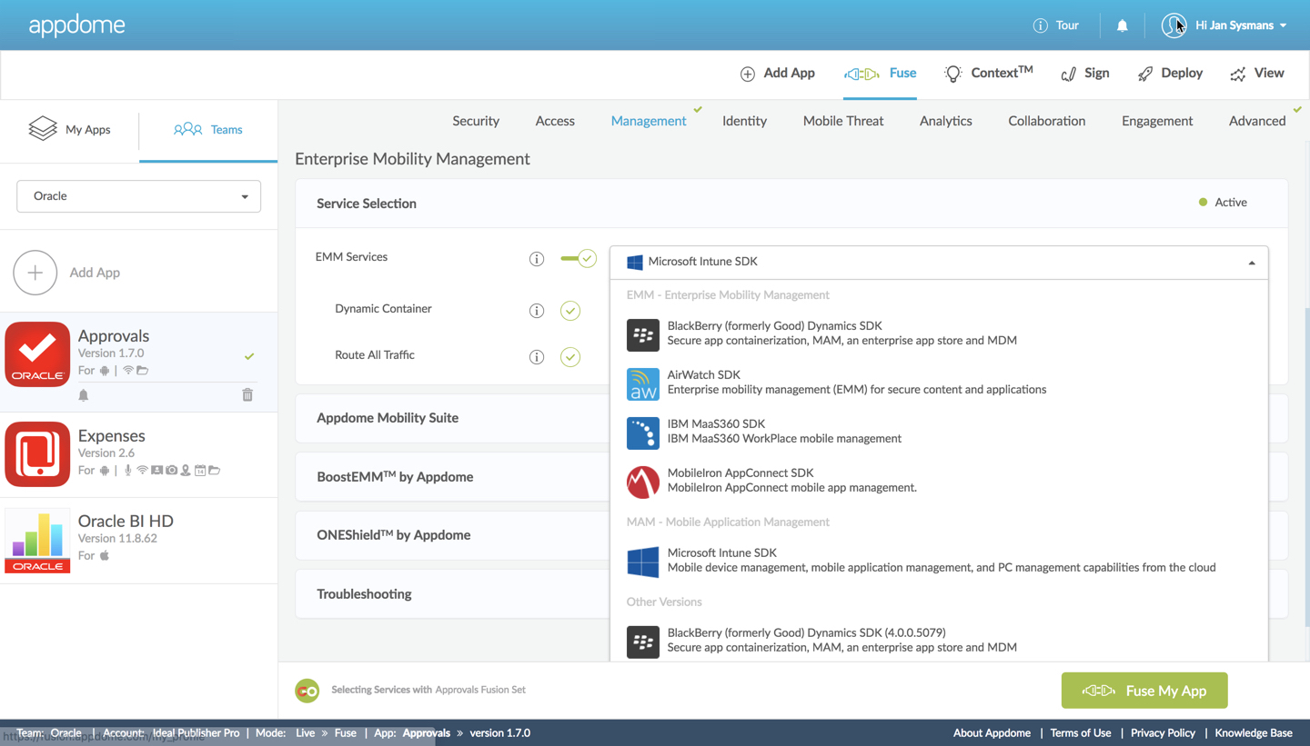Show info for Dynamic Container
Image resolution: width=1310 pixels, height=746 pixels.
tap(537, 311)
